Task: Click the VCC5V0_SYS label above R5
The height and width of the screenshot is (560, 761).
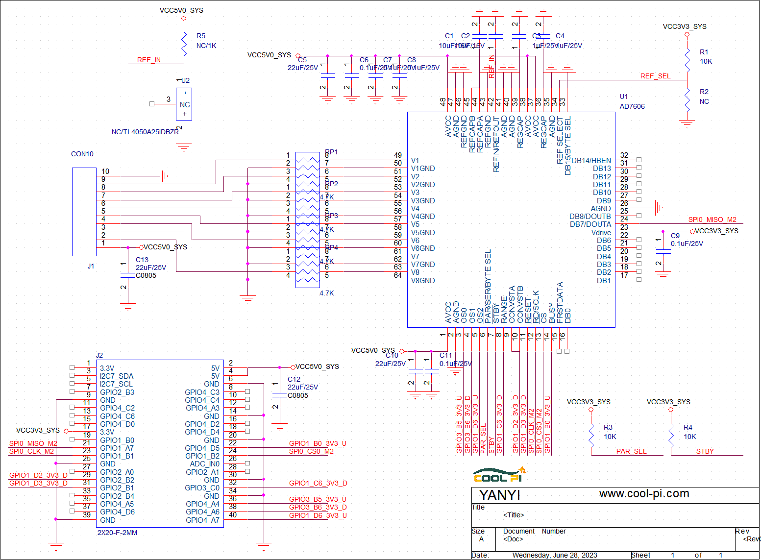Action: [181, 10]
